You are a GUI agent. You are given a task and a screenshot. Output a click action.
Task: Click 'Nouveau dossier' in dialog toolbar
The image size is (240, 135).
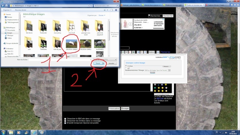pyautogui.click(x=20, y=10)
